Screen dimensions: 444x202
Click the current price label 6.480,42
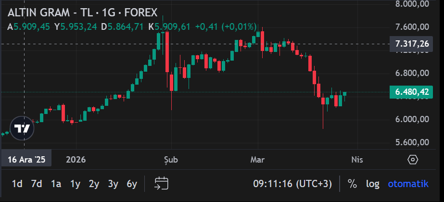tap(412, 92)
